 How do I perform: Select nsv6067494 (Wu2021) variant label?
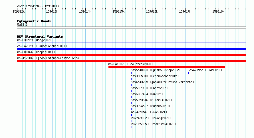(x=147, y=94)
